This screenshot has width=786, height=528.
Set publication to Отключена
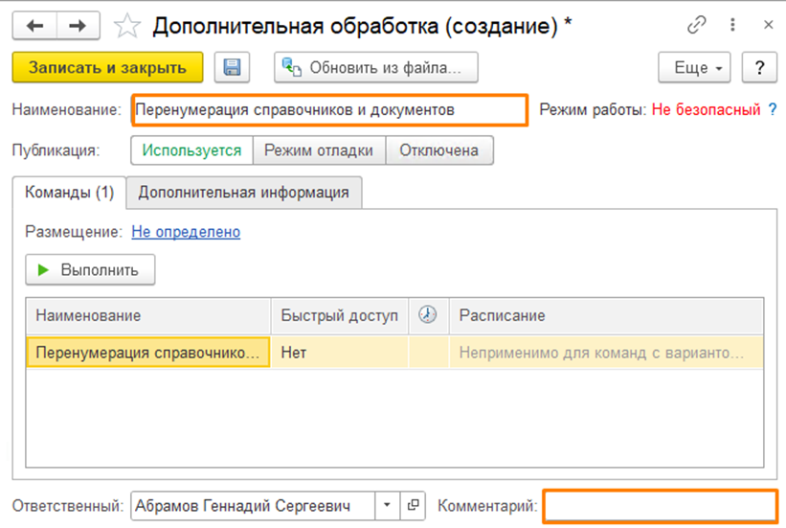pyautogui.click(x=438, y=150)
